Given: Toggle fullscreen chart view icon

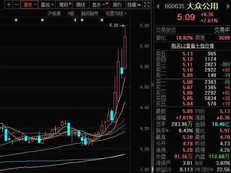Looking at the screenshot, I should (146, 5).
